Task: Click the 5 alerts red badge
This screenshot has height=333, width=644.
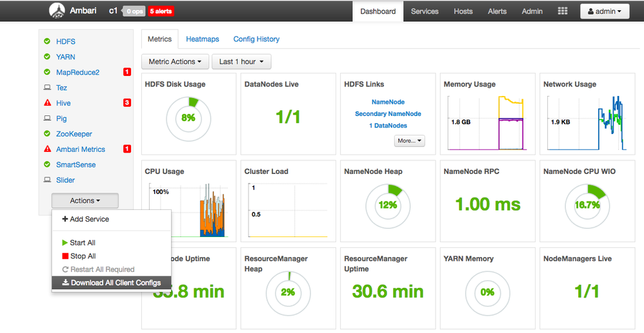Action: pos(161,11)
